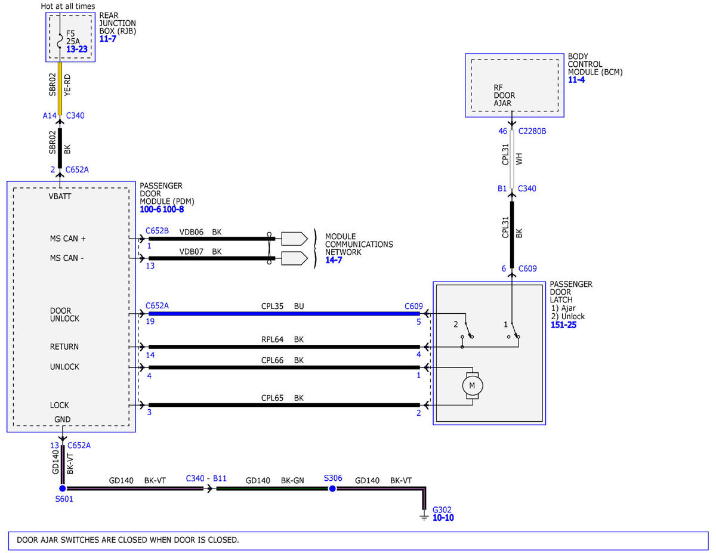Click the C652B connector label
This screenshot has width=716, height=553.
coord(158,230)
